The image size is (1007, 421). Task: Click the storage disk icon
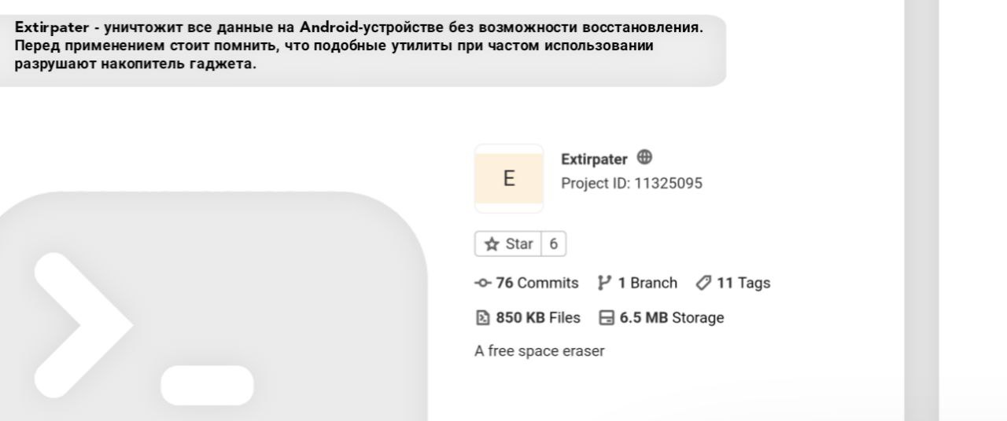(x=607, y=318)
